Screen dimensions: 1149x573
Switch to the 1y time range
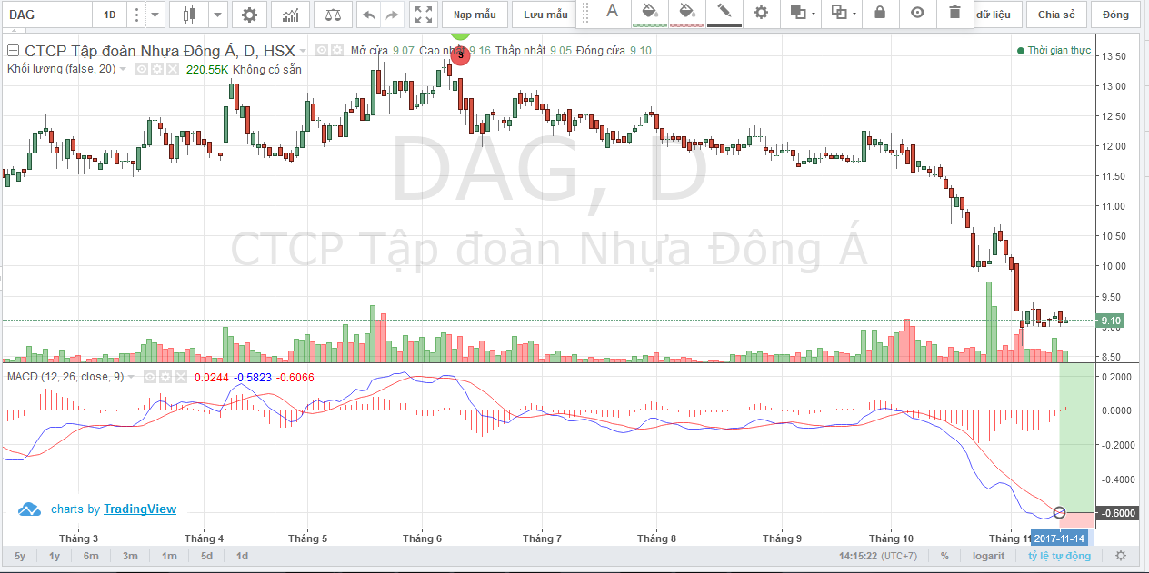[55, 556]
